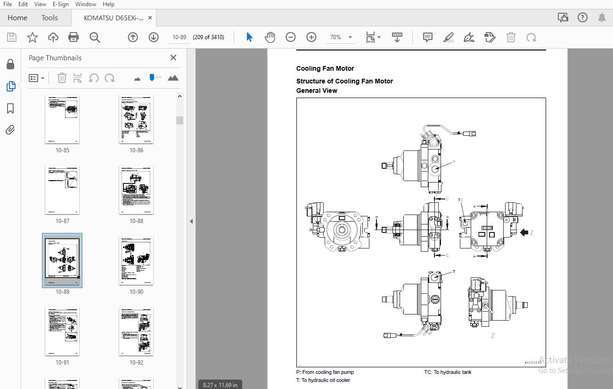Close the KOMATSU document tab
This screenshot has height=389, width=613.
pyautogui.click(x=150, y=18)
